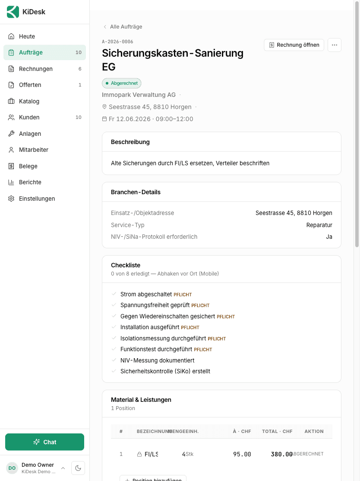Click the FI/LS item name
Screen dimensions: 360x481
click(151, 454)
